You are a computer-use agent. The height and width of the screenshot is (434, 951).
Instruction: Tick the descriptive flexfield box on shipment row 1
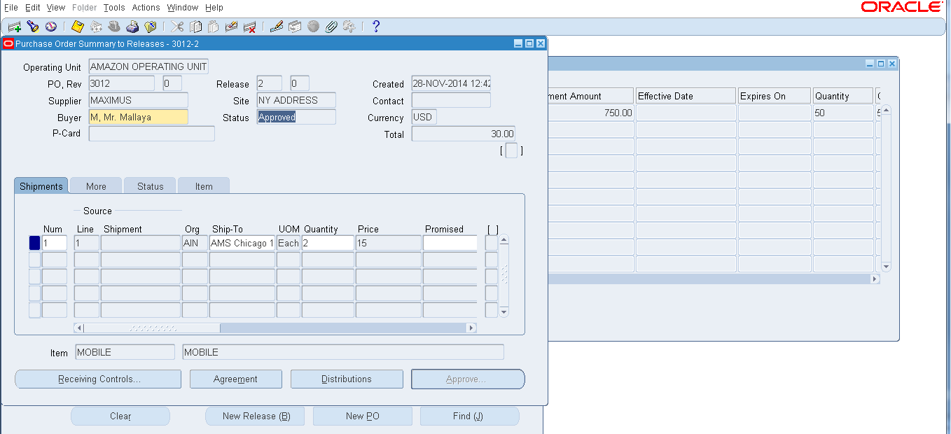click(x=492, y=243)
